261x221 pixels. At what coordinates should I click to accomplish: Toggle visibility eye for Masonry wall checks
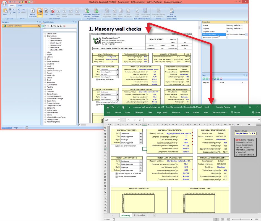click(39, 26)
